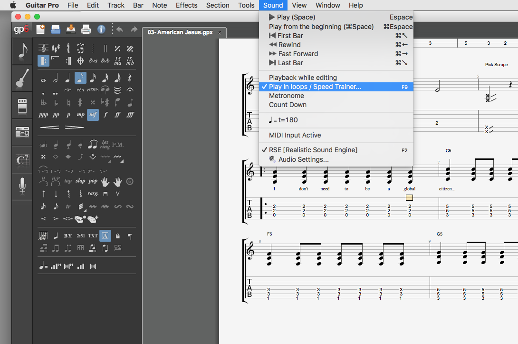Viewport: 518px width, 344px height.
Task: Uncheck RSE Realistic Sound Engine
Action: [x=336, y=150]
